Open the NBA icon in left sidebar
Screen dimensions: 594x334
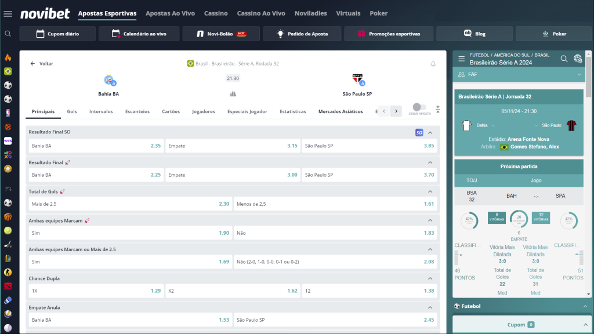[x=8, y=112]
